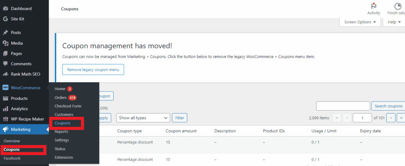Viewport: 405px width, 166px height.
Task: Click the Home 3 notification badge
Action: click(x=70, y=89)
